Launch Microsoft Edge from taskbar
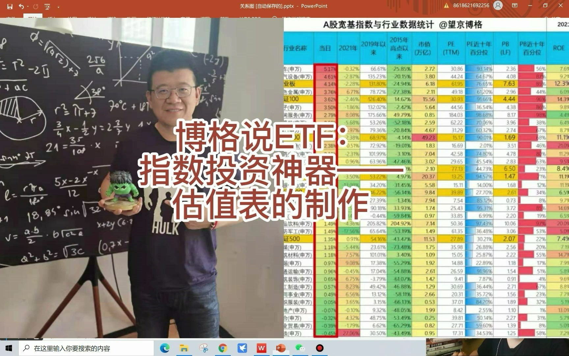The width and height of the screenshot is (569, 356). tap(165, 348)
